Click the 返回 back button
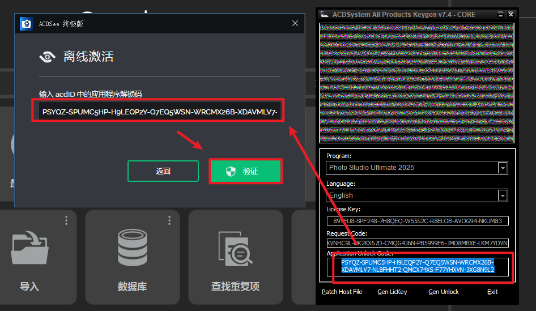The width and height of the screenshot is (536, 311). 163,171
